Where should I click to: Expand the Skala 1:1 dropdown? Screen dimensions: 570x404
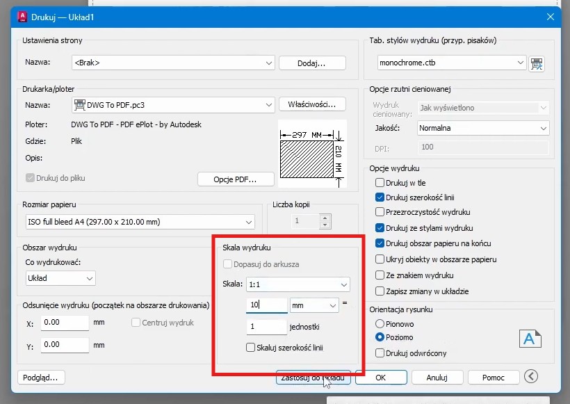point(298,284)
